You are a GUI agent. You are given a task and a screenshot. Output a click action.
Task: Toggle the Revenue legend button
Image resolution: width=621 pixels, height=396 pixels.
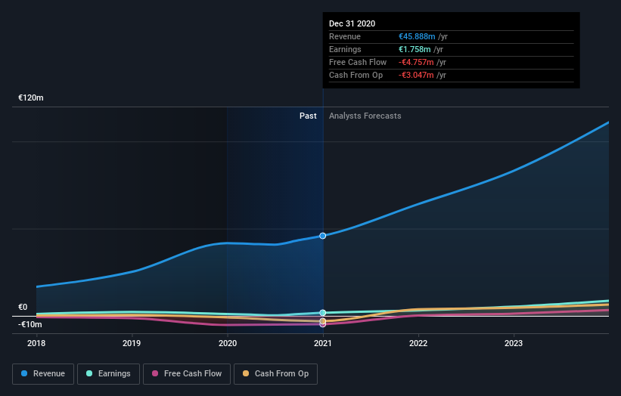(x=43, y=374)
